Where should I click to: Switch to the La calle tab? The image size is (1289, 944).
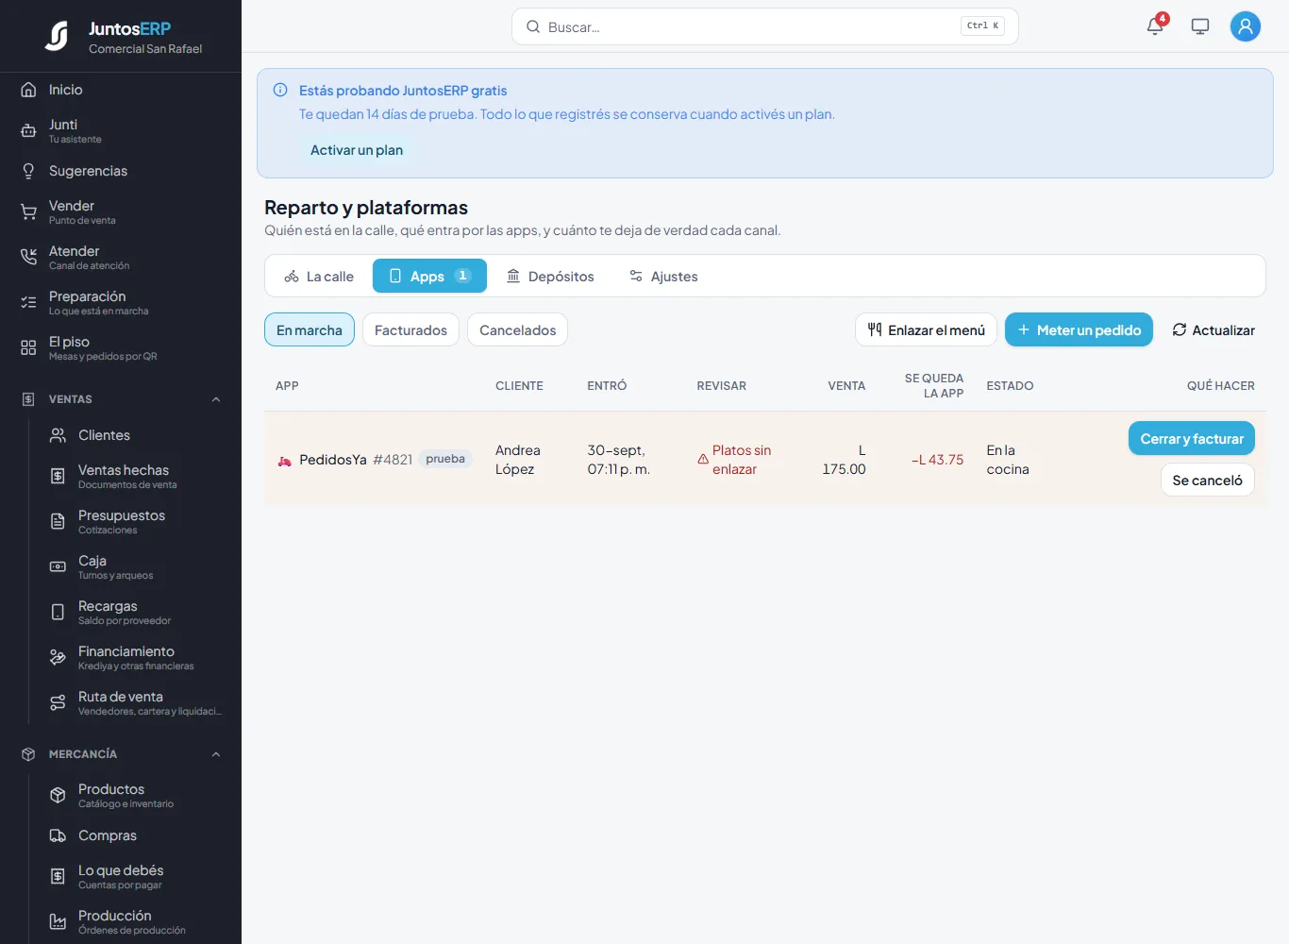click(319, 276)
